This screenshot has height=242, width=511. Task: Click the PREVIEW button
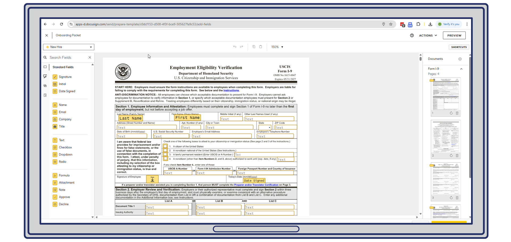(x=454, y=35)
